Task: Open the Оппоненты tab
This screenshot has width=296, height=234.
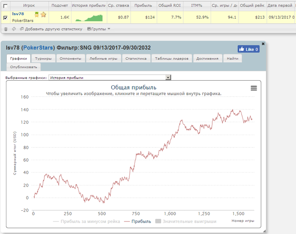Action: point(71,59)
